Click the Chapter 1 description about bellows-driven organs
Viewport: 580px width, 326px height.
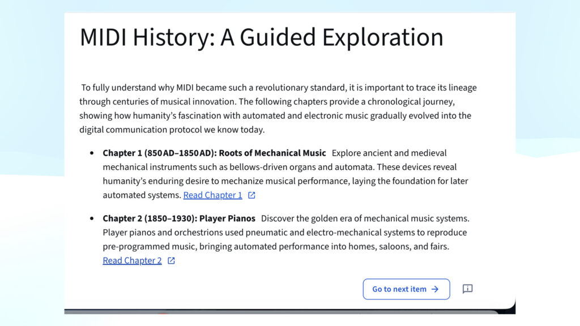[283, 174]
